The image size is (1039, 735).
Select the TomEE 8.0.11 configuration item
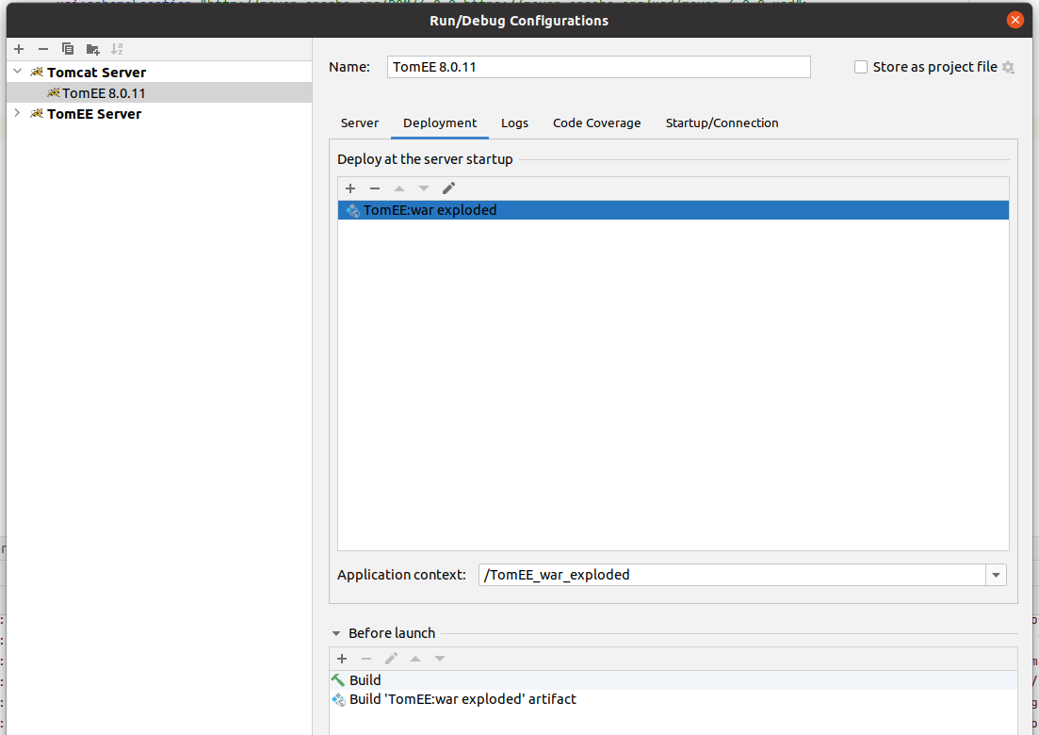tap(159, 92)
